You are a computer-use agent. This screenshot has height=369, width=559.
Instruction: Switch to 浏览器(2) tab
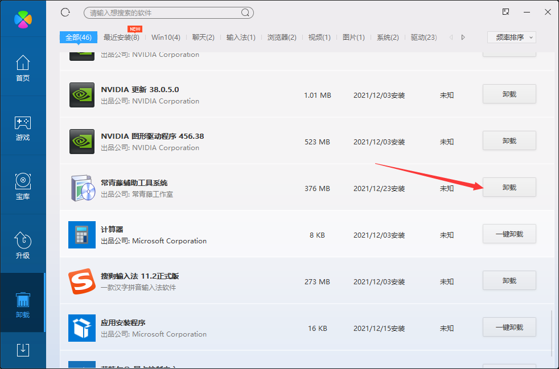point(282,38)
